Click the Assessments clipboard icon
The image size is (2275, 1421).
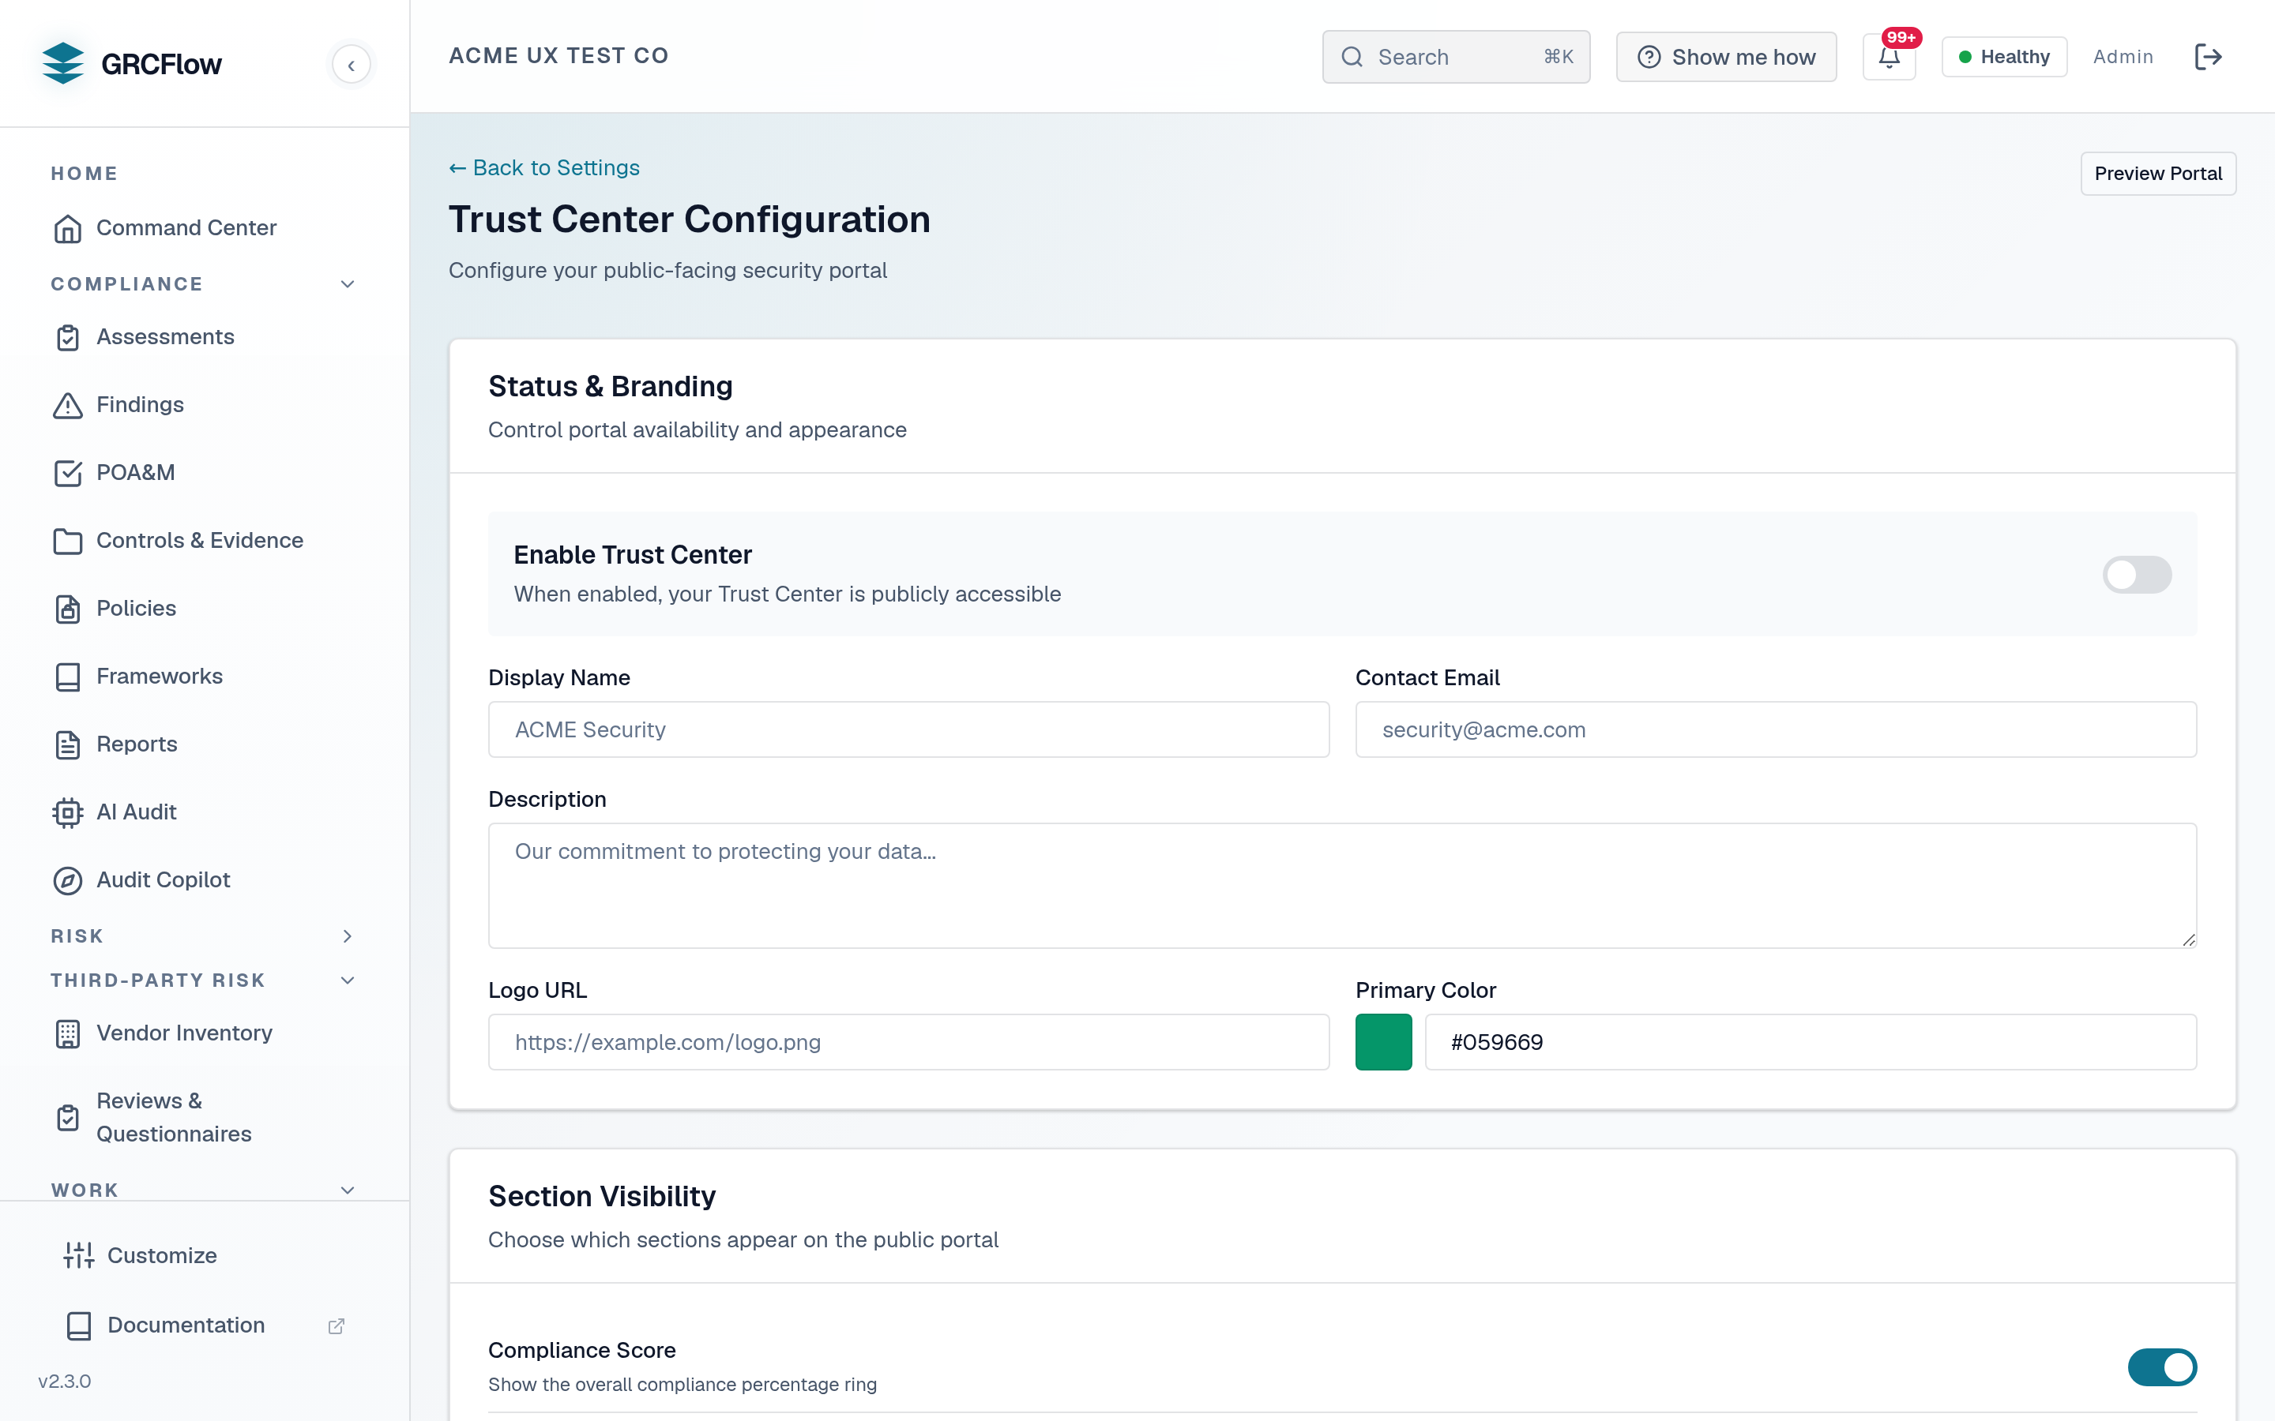click(x=68, y=337)
